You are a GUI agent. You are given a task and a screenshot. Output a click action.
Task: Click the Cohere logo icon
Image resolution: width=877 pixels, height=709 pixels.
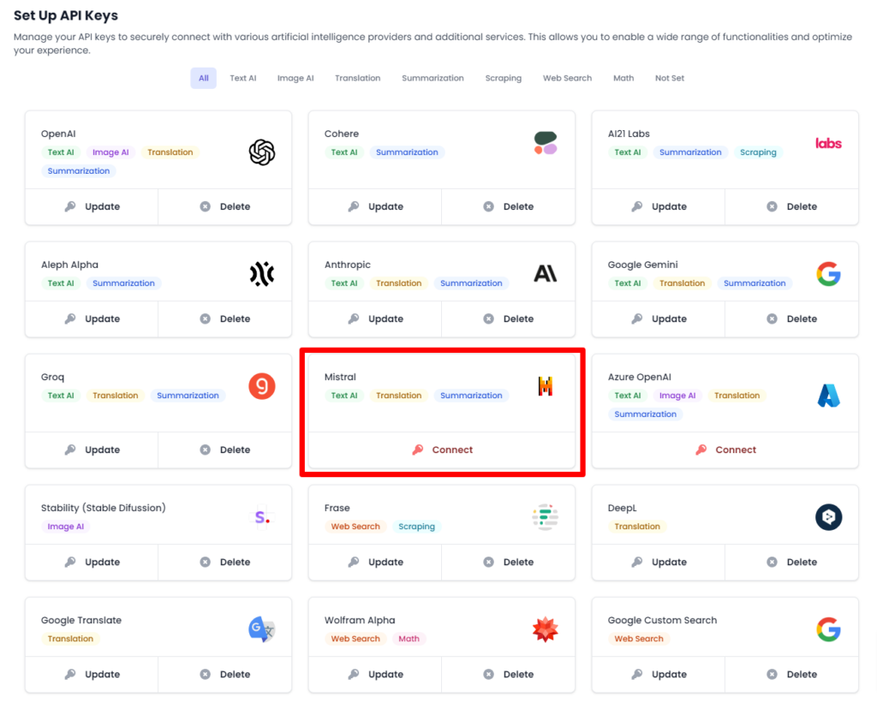click(x=545, y=143)
